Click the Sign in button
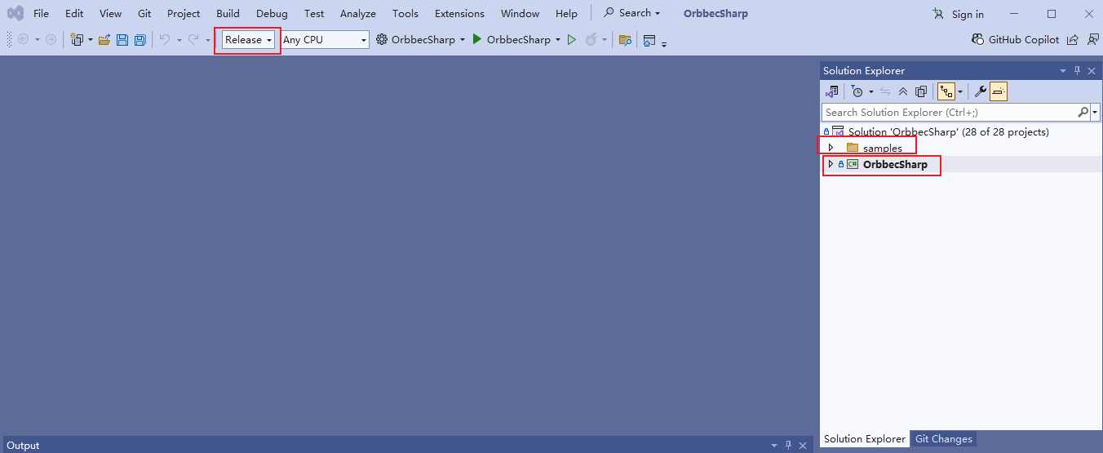This screenshot has height=453, width=1103. (x=959, y=14)
